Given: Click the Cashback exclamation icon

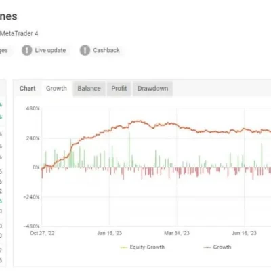Looking at the screenshot, I should pyautogui.click(x=85, y=50).
